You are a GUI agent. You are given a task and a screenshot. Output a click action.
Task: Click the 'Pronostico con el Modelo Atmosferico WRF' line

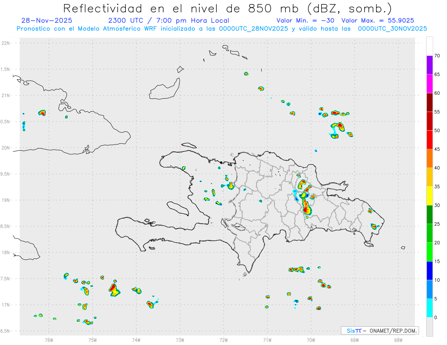point(222,28)
